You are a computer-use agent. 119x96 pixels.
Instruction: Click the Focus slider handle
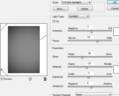tap(97, 41)
